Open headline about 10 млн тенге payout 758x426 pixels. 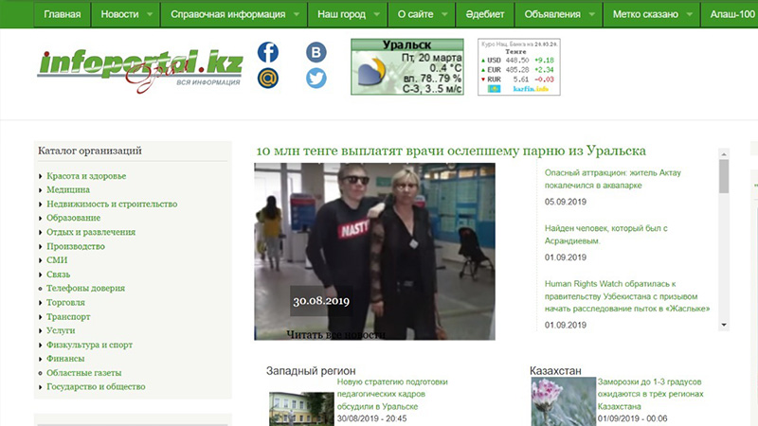click(x=451, y=151)
